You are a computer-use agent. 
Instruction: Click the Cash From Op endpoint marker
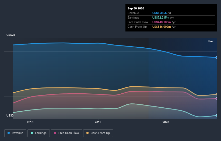[216, 94]
